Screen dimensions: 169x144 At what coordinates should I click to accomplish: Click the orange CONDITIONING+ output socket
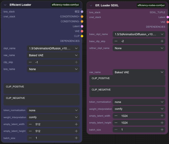point(82,16)
